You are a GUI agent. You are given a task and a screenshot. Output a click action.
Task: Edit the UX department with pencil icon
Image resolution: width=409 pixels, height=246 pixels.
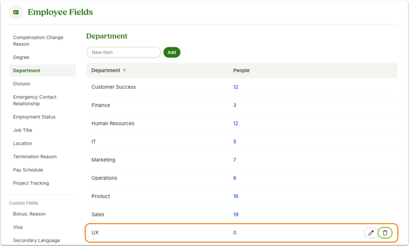pos(371,233)
